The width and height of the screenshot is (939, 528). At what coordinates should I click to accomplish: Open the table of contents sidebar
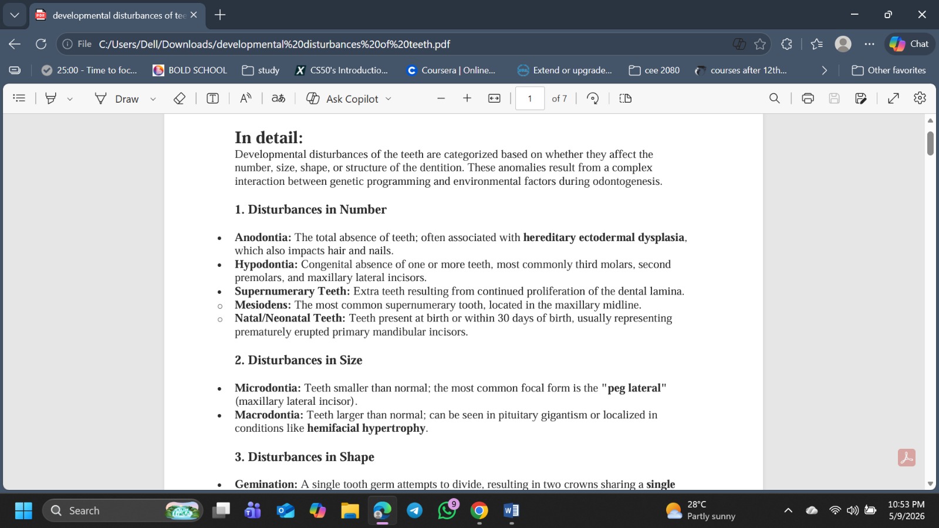19,99
